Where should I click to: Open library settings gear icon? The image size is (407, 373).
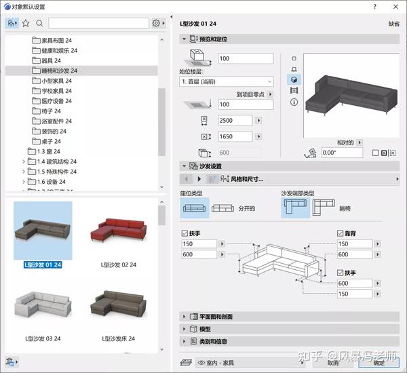pyautogui.click(x=156, y=23)
